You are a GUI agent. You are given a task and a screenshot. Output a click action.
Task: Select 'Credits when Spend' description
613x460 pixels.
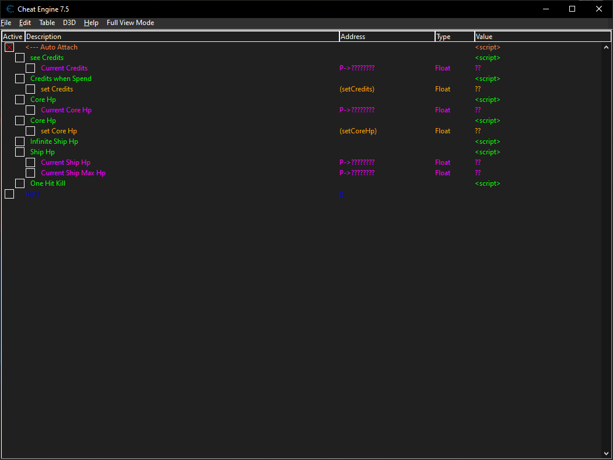61,79
